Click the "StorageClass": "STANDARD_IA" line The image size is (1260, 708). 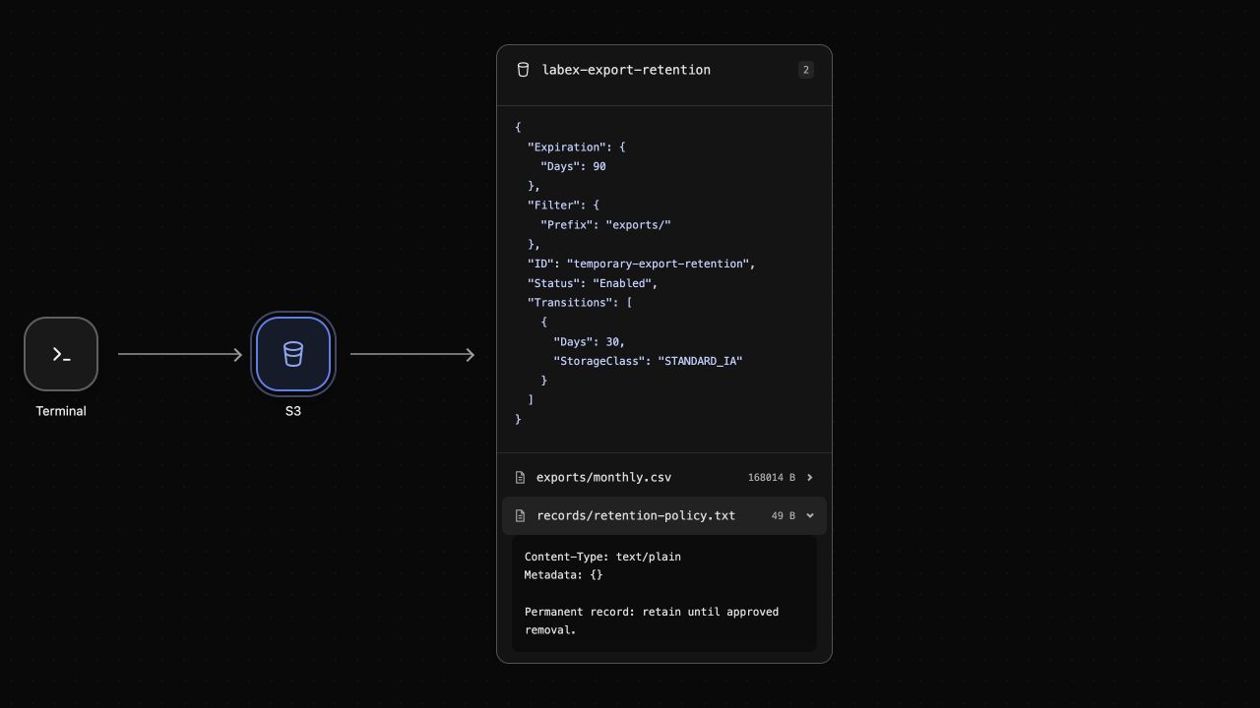(x=648, y=361)
